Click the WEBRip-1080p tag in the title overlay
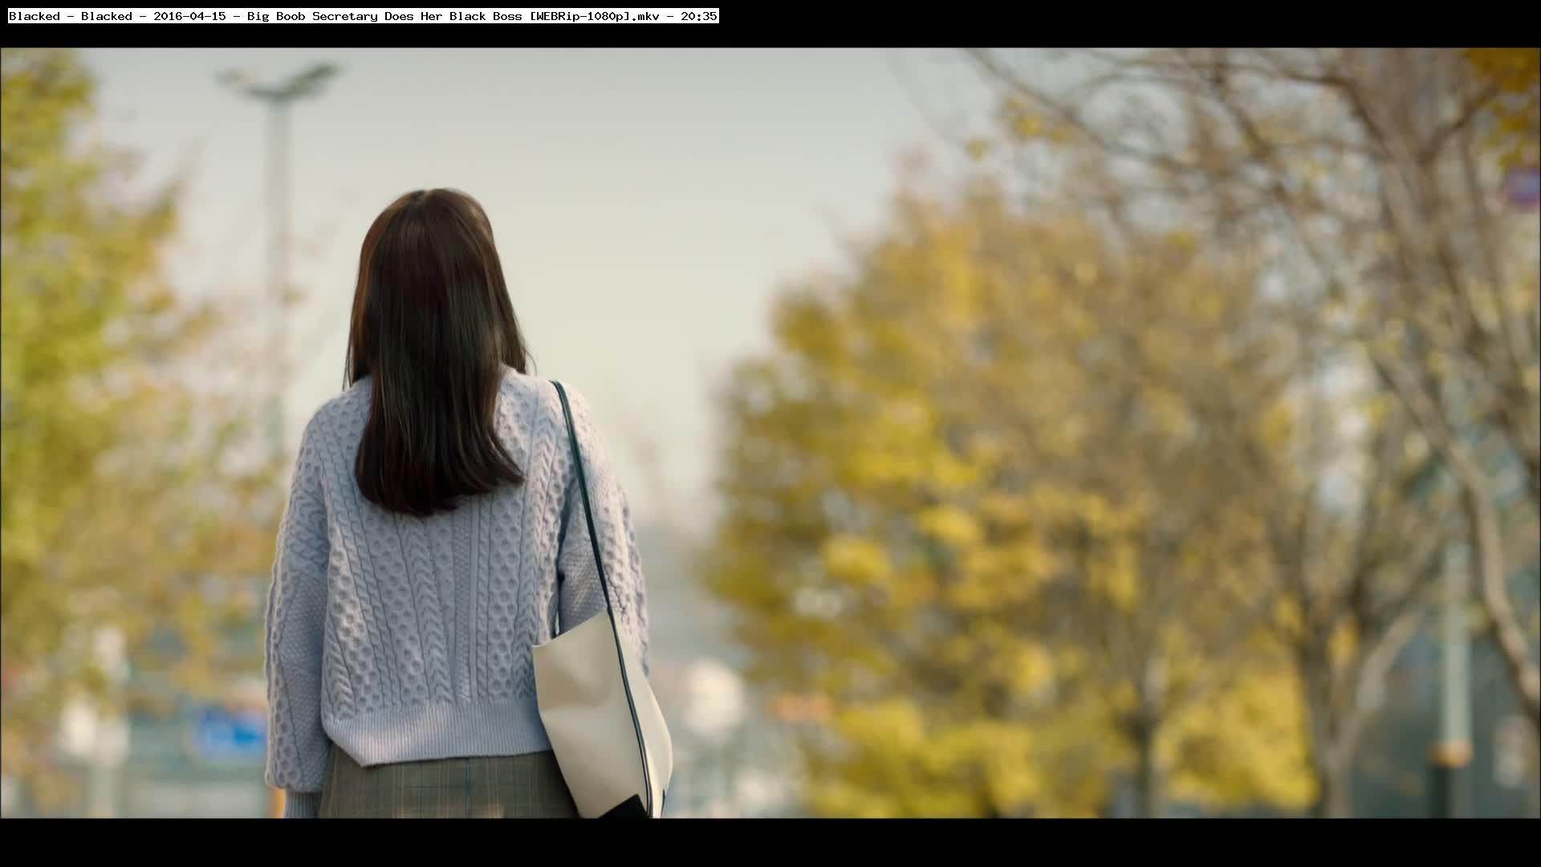 (x=582, y=16)
